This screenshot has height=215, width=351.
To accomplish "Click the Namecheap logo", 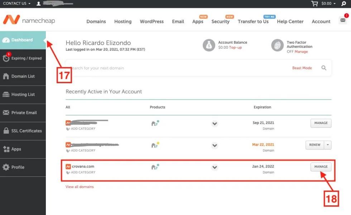I will [29, 20].
